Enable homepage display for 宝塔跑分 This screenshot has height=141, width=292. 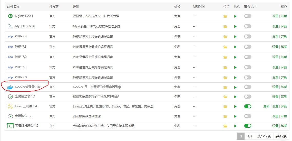[x=248, y=116]
